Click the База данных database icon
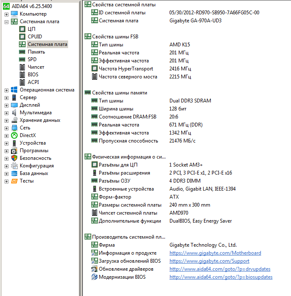The height and width of the screenshot is (296, 291). [x=14, y=173]
